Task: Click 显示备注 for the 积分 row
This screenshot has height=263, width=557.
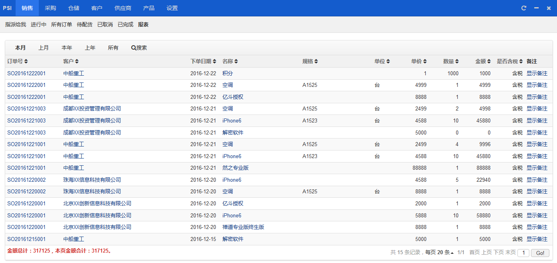Action: tap(537, 74)
